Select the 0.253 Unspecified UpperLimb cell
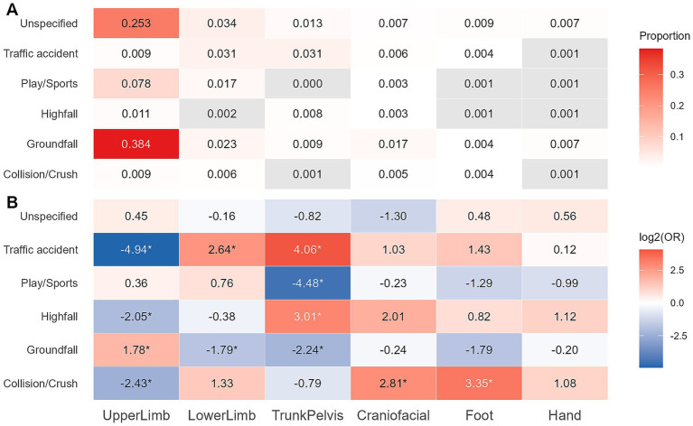Image resolution: width=693 pixels, height=426 pixels. (136, 23)
